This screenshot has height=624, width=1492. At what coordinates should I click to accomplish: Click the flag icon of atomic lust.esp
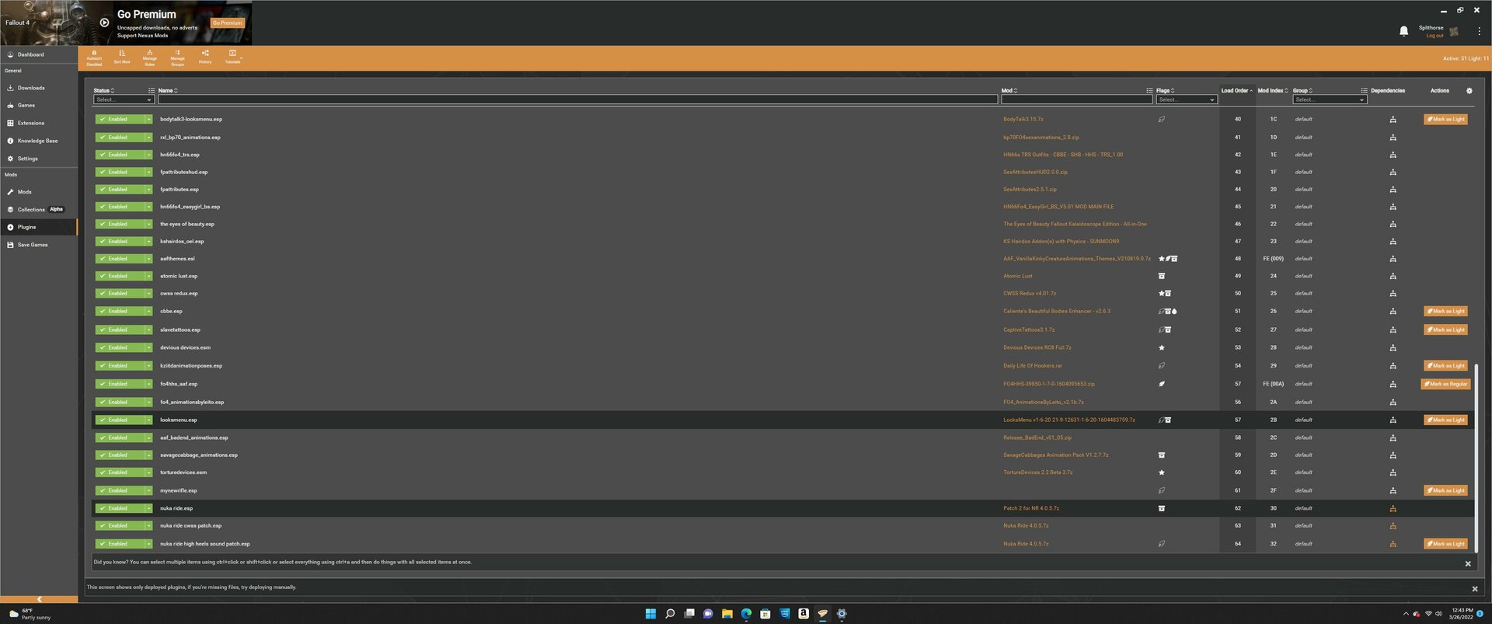[1162, 276]
